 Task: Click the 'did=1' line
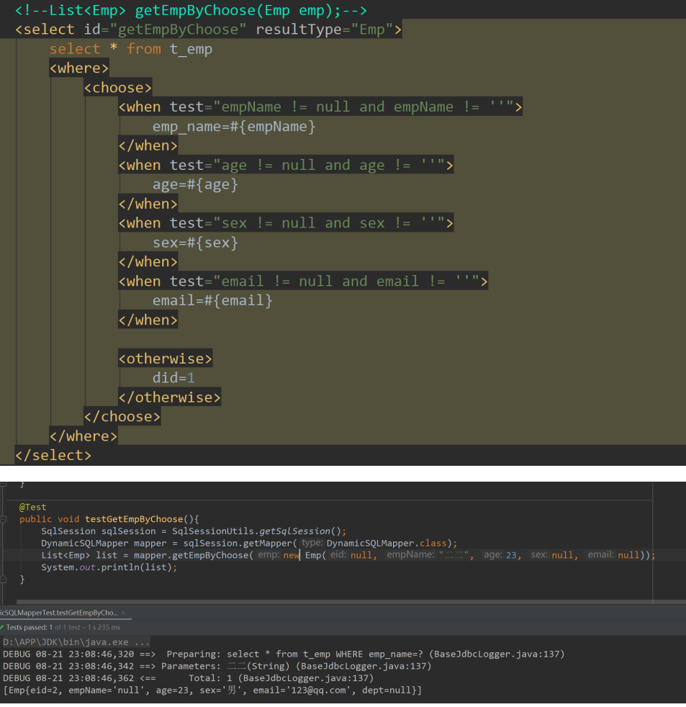tap(173, 378)
